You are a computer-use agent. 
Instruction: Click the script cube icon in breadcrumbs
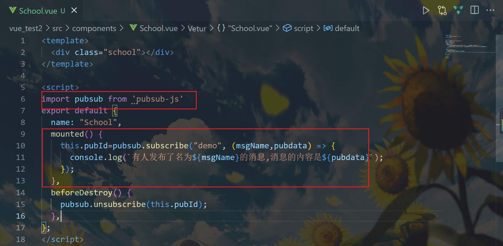287,28
